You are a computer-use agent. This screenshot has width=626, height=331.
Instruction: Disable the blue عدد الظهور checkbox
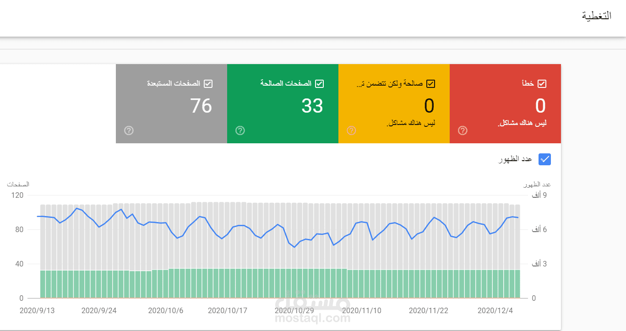click(544, 159)
